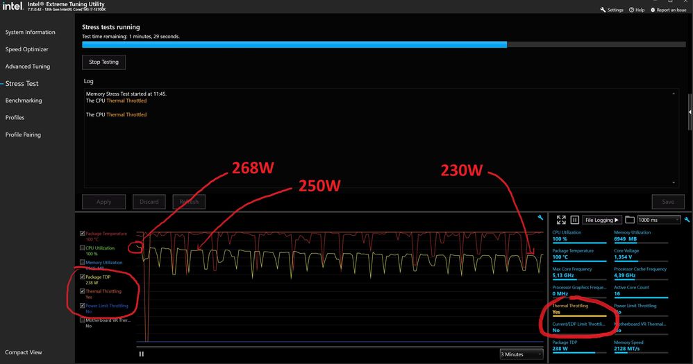Click Motherboard VR Thermal monitor tile

[641, 328]
